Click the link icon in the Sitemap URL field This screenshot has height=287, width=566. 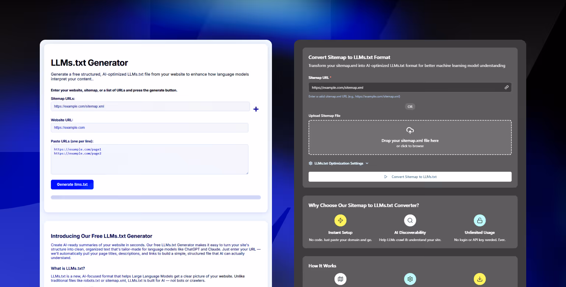click(x=506, y=87)
